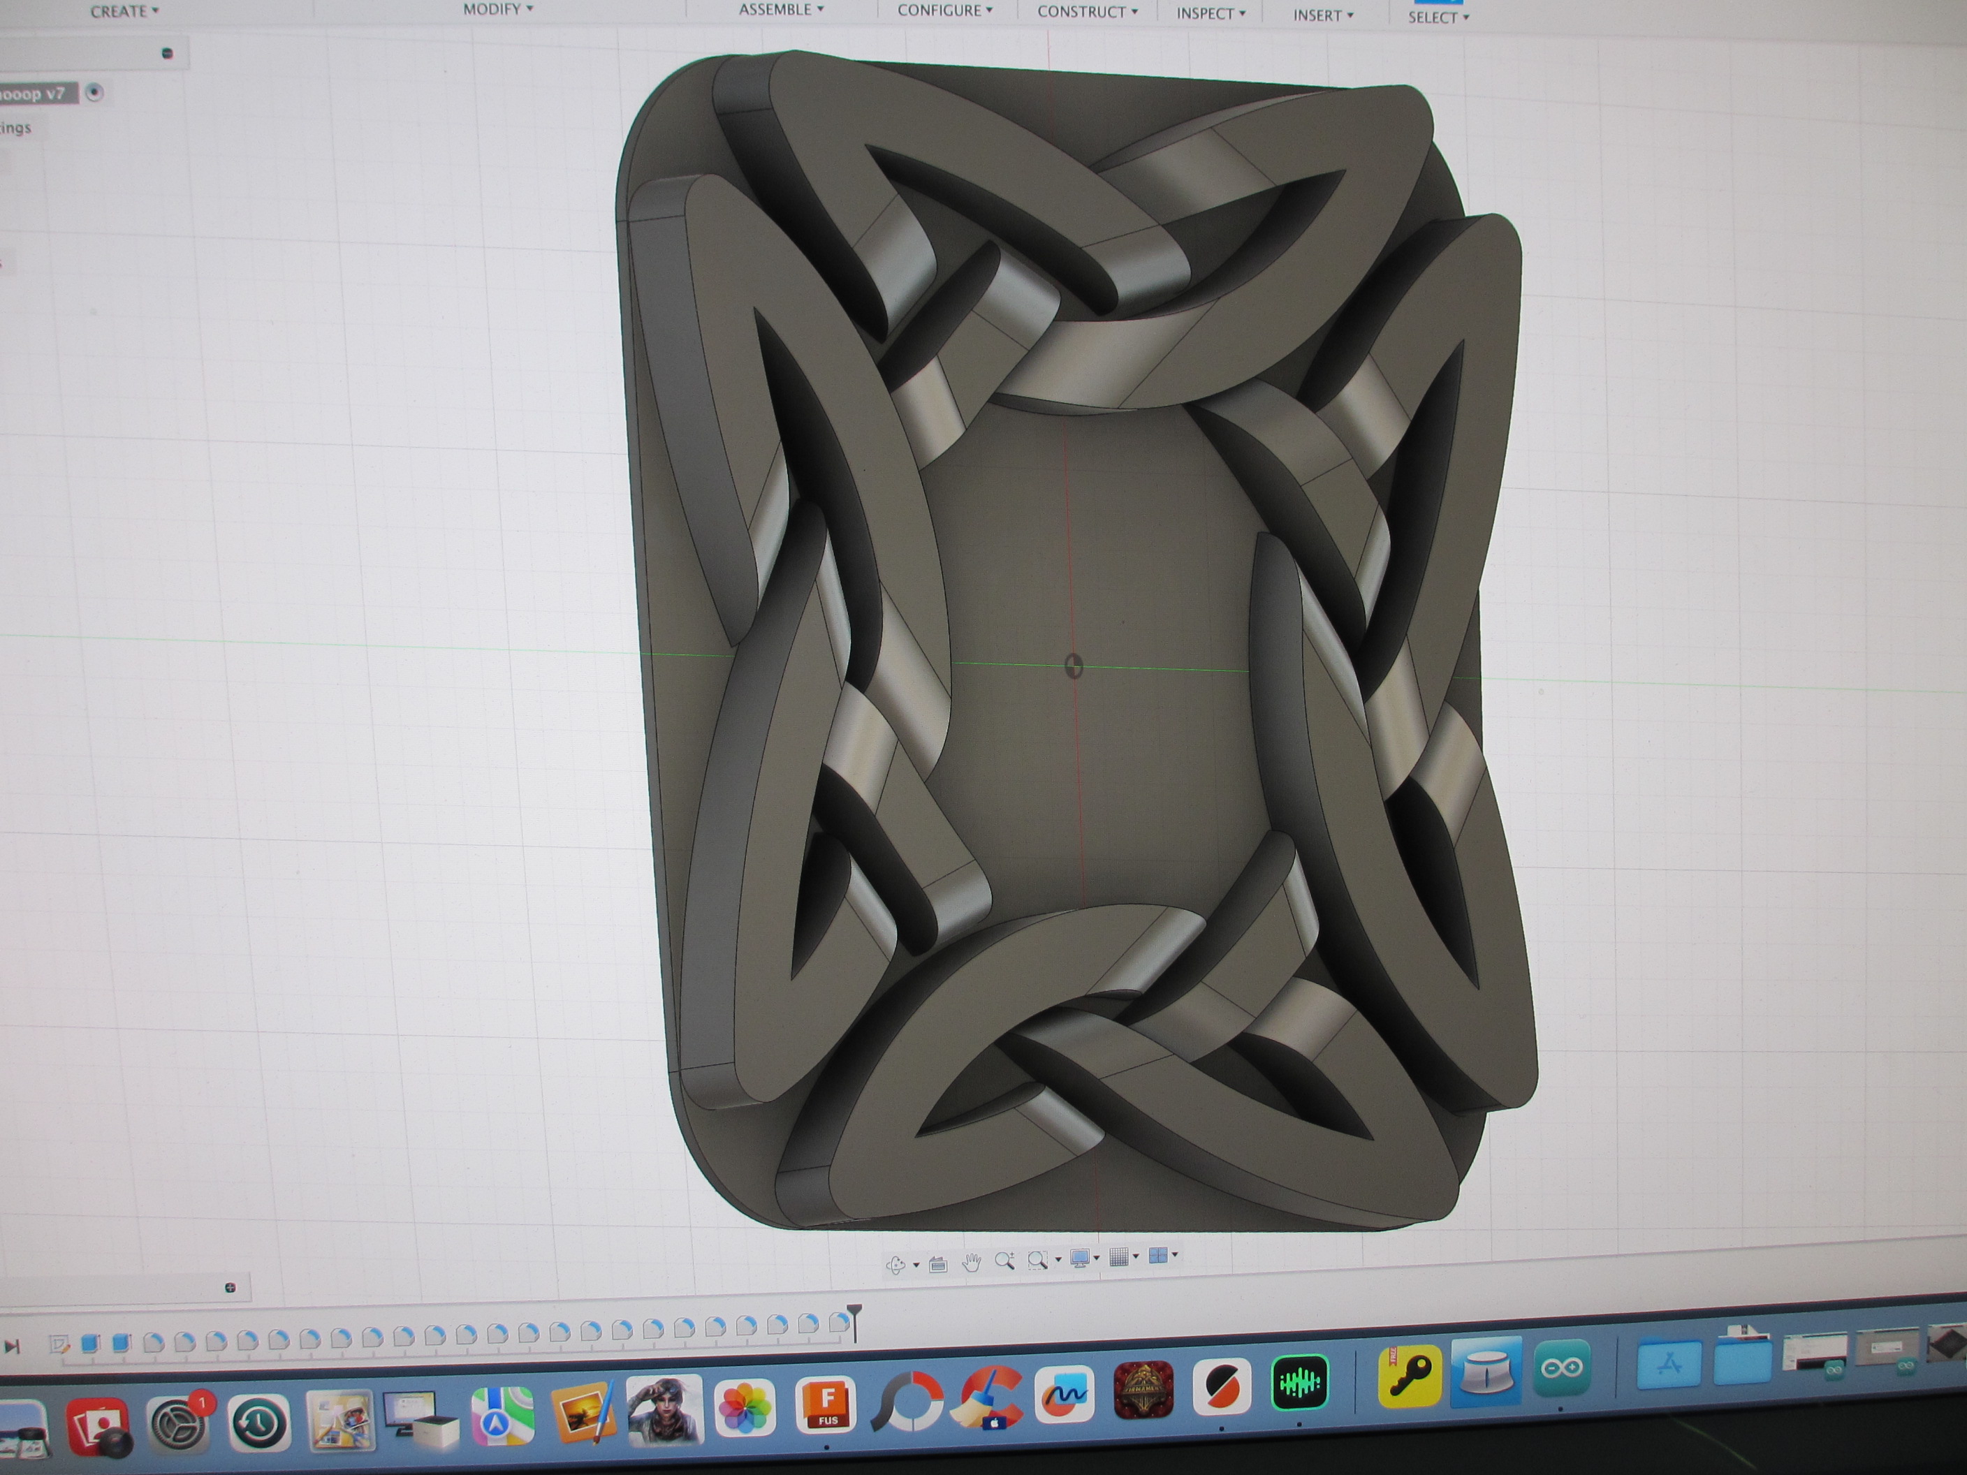Select the Orbit tool in navigation bar
Screen dimensions: 1967x1475
pos(895,1264)
